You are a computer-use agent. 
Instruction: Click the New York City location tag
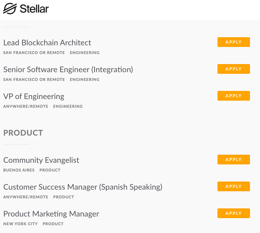20,224
